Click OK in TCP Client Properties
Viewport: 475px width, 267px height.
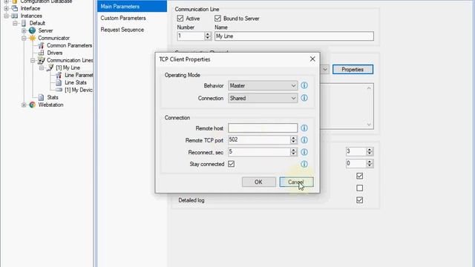click(x=259, y=182)
